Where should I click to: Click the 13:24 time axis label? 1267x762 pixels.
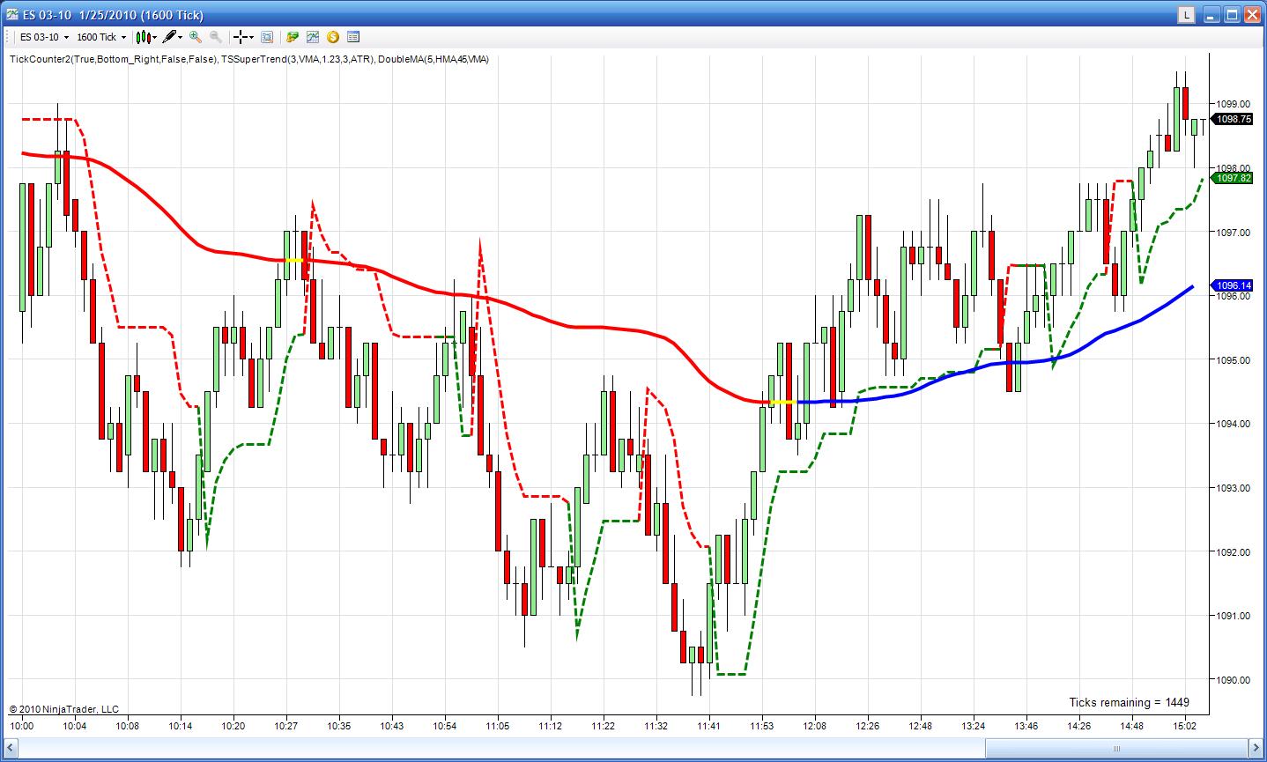click(x=974, y=727)
